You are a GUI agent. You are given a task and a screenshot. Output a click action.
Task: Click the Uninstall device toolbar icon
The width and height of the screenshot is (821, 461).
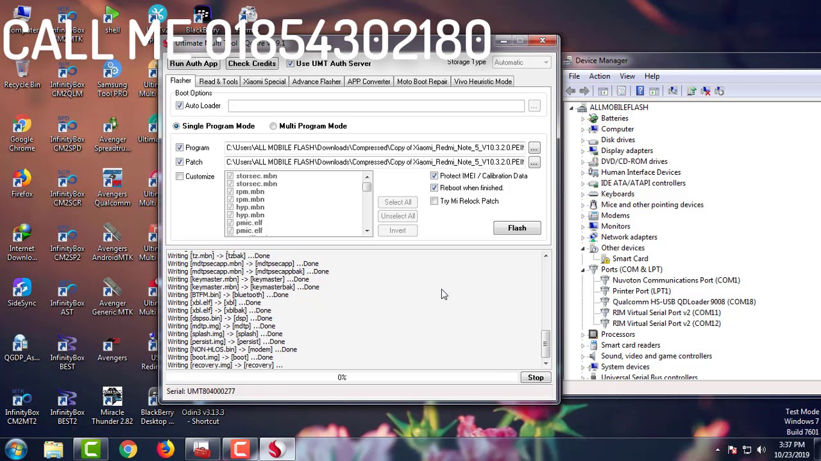(x=706, y=91)
